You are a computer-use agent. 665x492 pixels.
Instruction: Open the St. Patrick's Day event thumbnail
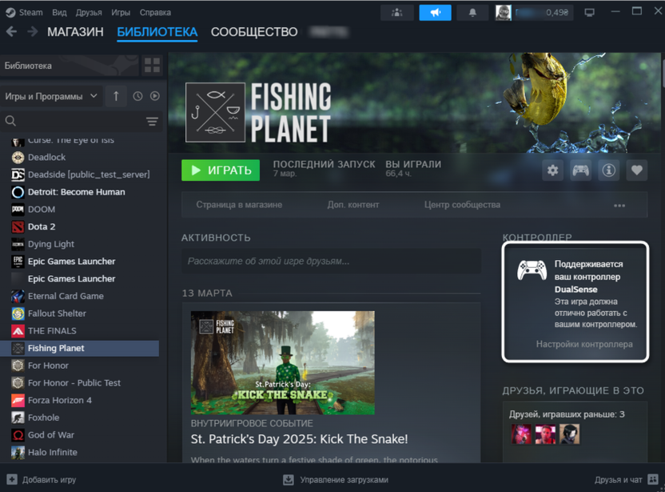click(x=282, y=362)
